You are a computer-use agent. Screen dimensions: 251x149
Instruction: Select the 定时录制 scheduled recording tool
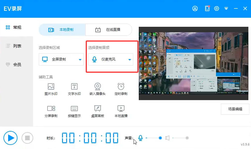121,89
